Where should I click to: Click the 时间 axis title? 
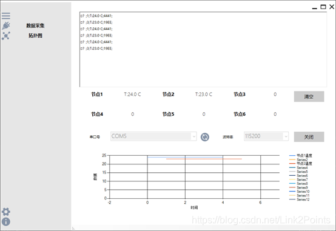pyautogui.click(x=194, y=207)
